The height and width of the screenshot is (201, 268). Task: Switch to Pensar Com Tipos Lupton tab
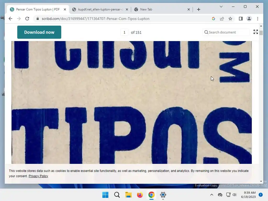tap(38, 9)
